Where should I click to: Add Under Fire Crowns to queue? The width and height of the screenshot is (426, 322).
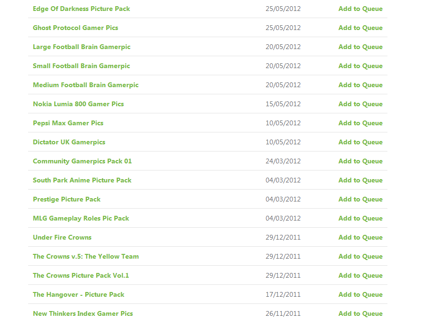360,237
